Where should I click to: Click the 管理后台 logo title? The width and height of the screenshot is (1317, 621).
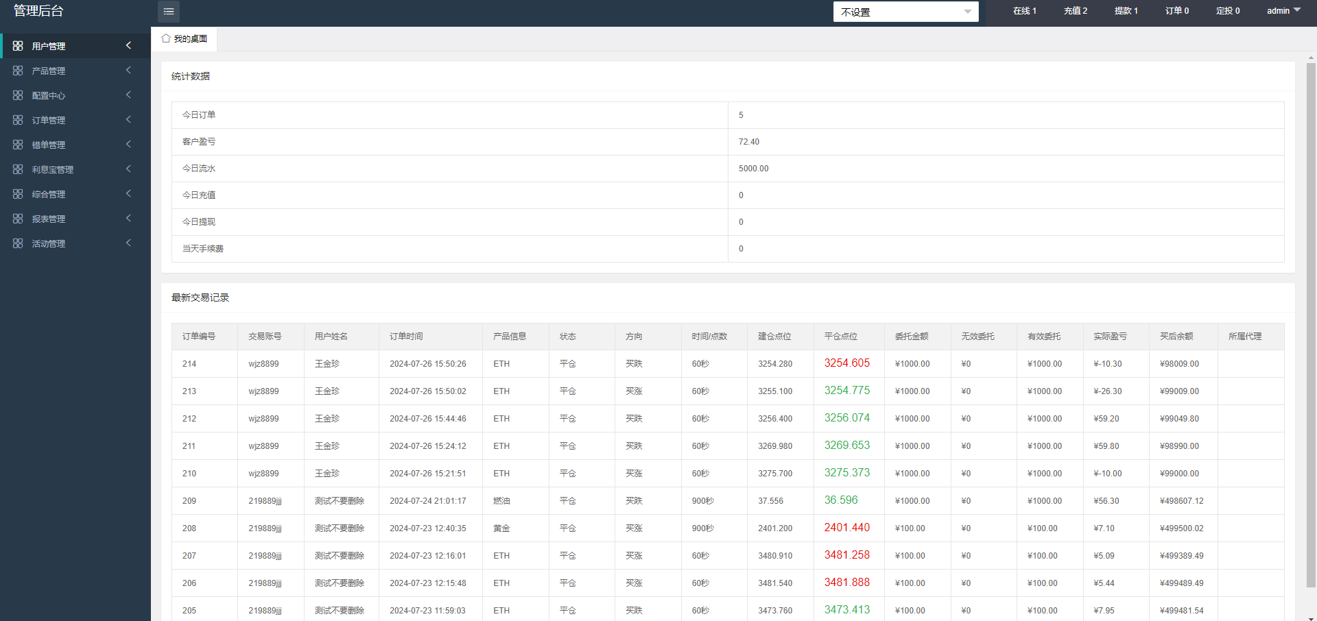click(38, 11)
